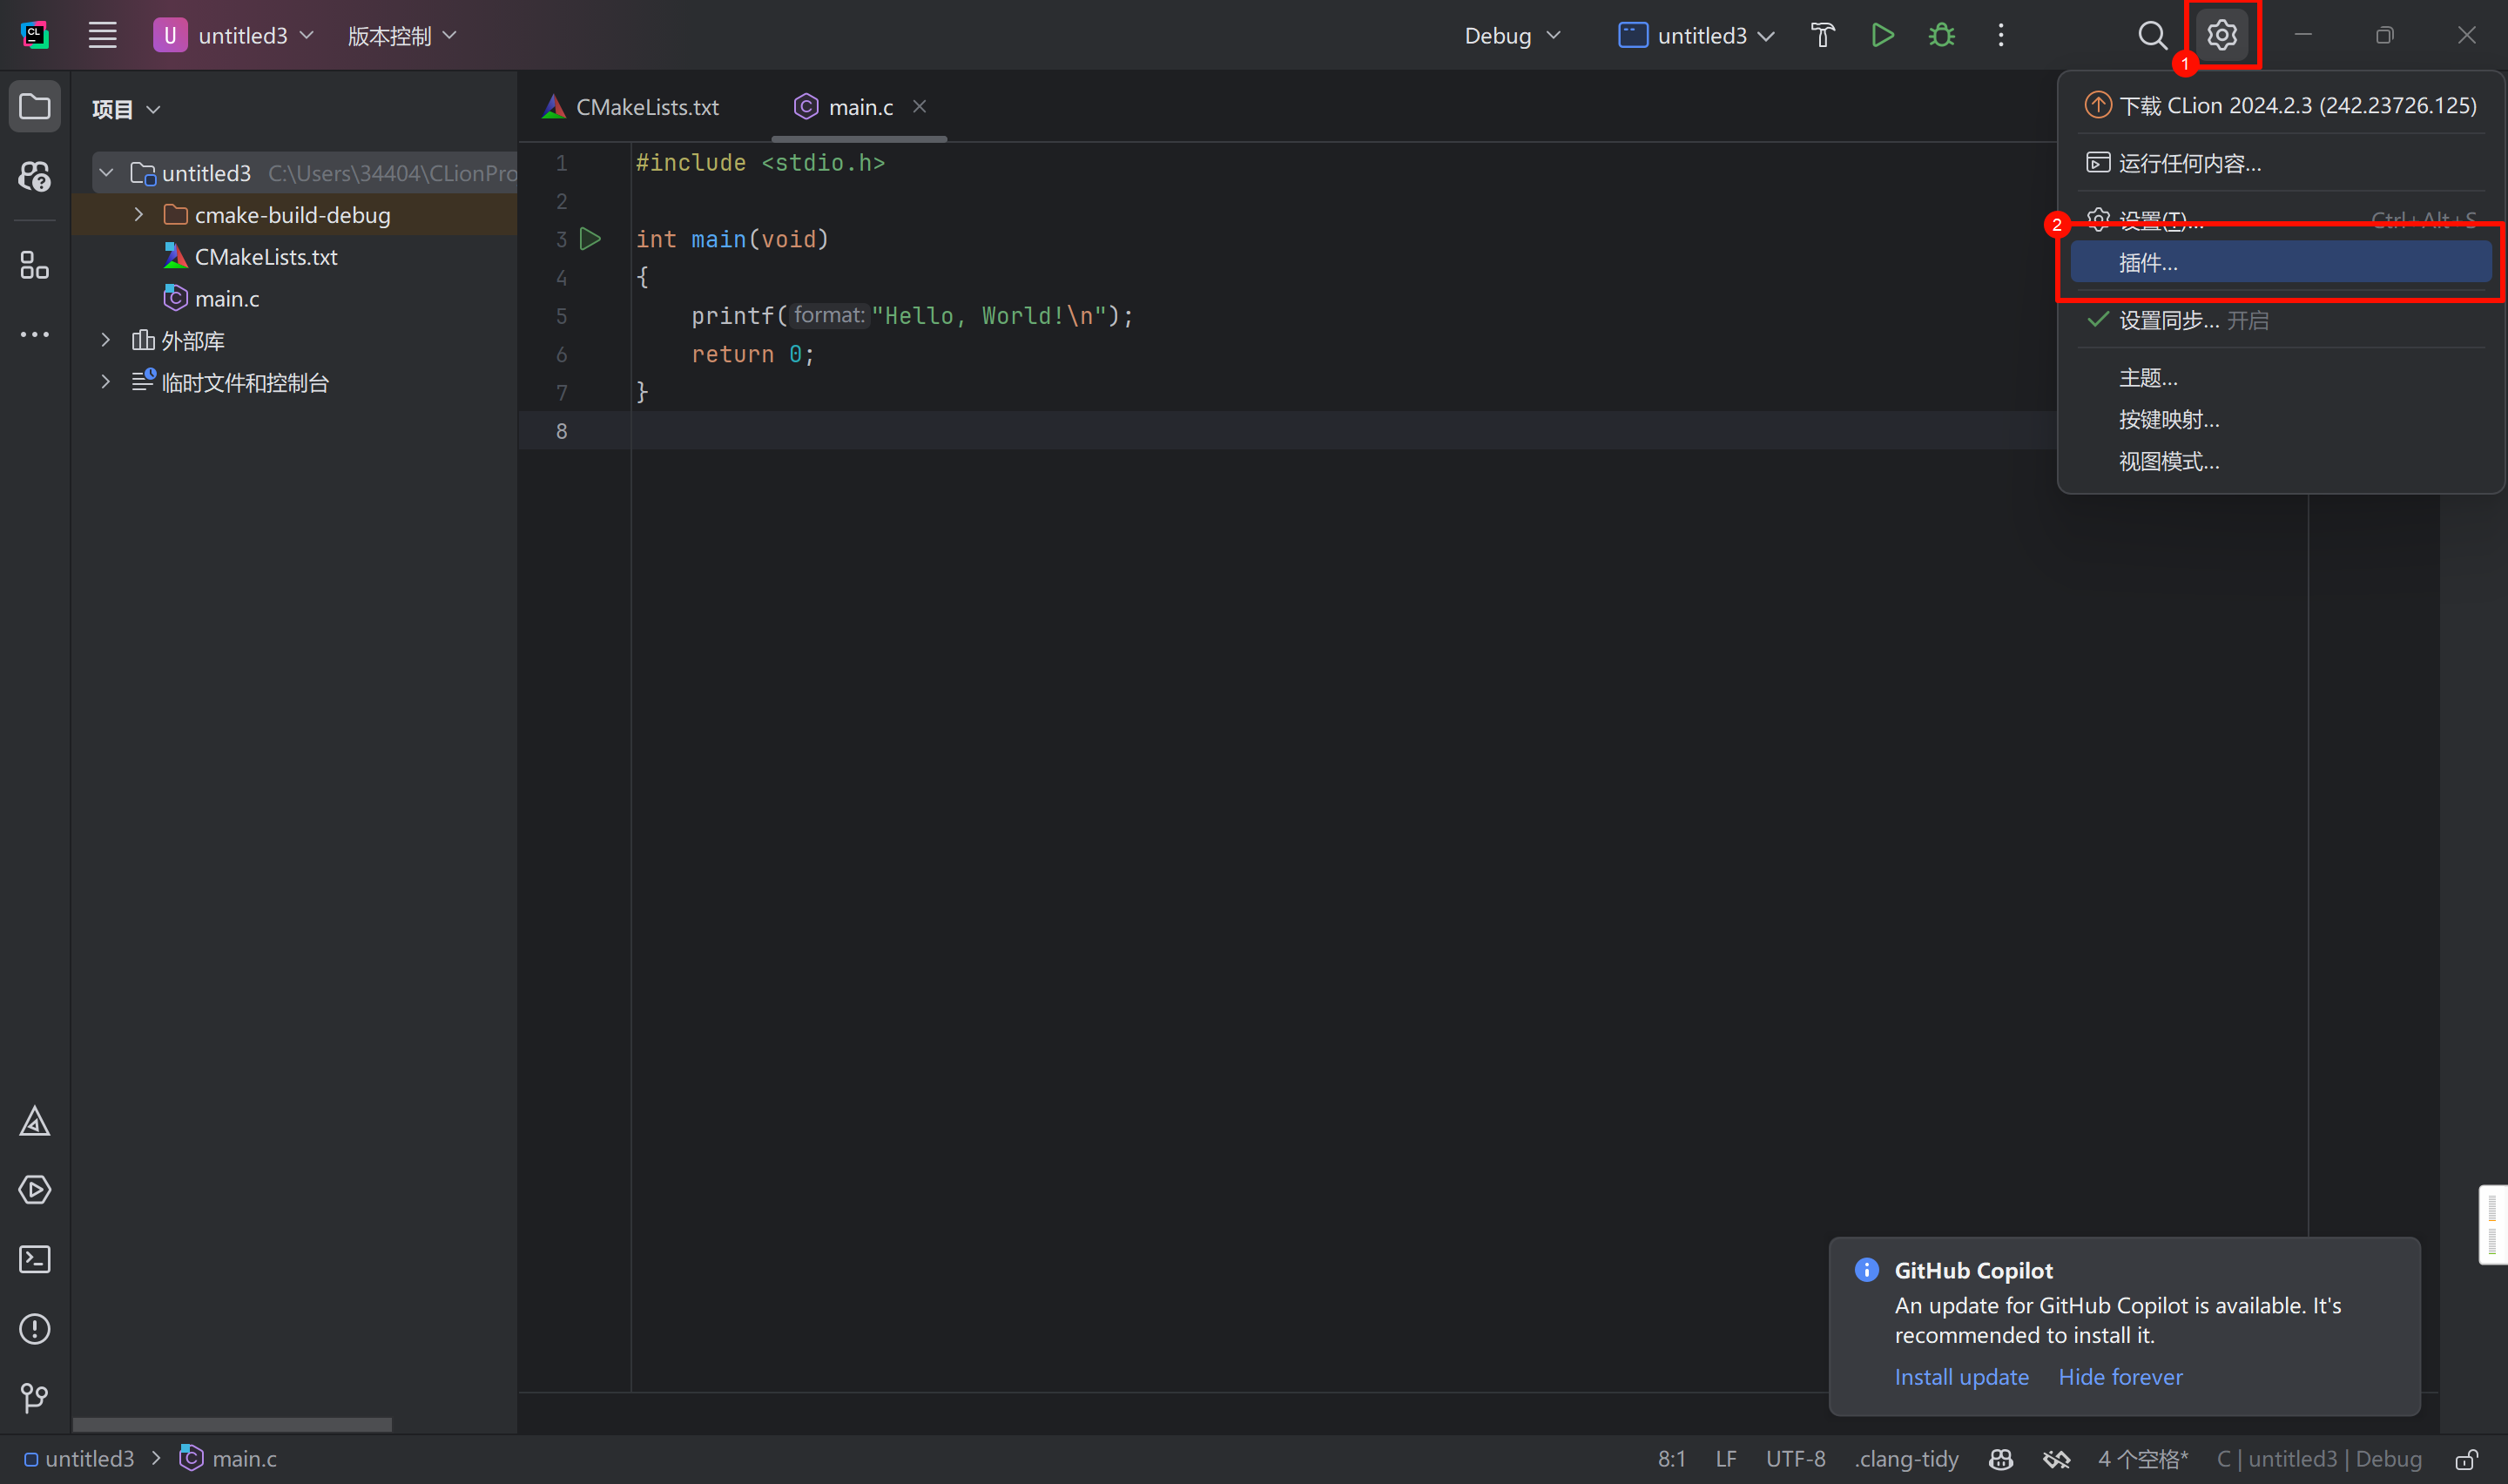Open the Project tool window icon
2508x1484 pixels.
[x=35, y=106]
